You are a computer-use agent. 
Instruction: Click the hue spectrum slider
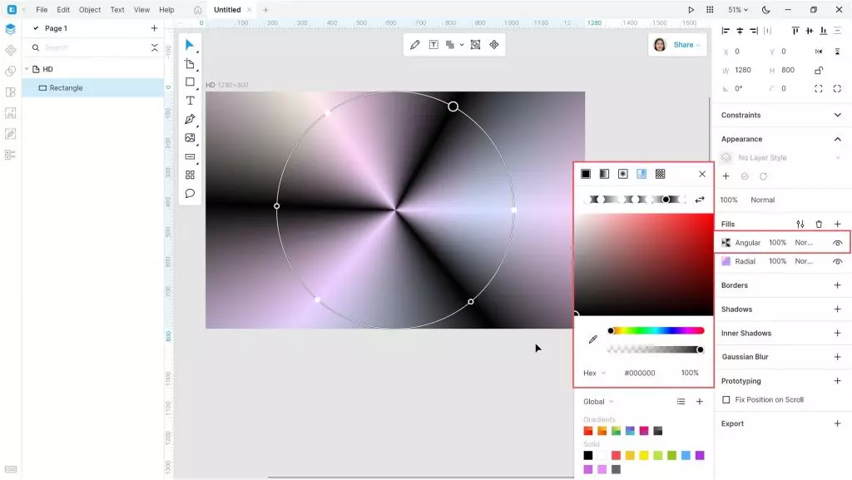coord(656,331)
